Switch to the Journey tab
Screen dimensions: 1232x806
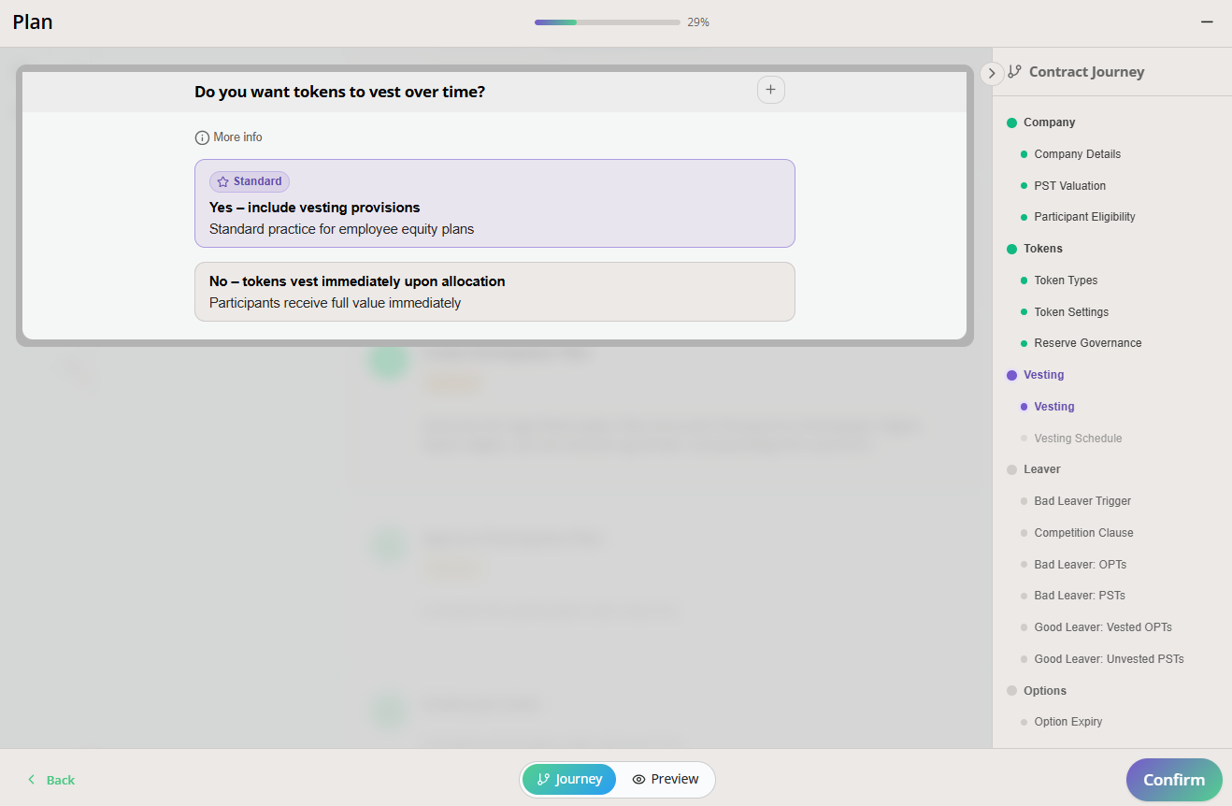click(568, 779)
